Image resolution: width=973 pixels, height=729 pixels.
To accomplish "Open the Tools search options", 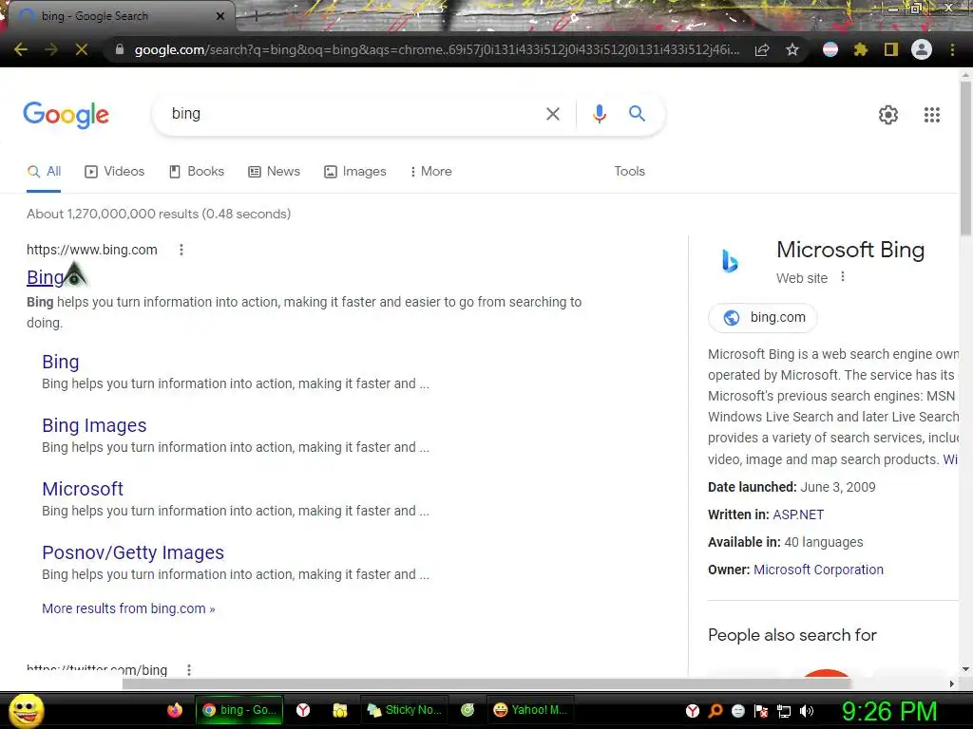I will [629, 172].
